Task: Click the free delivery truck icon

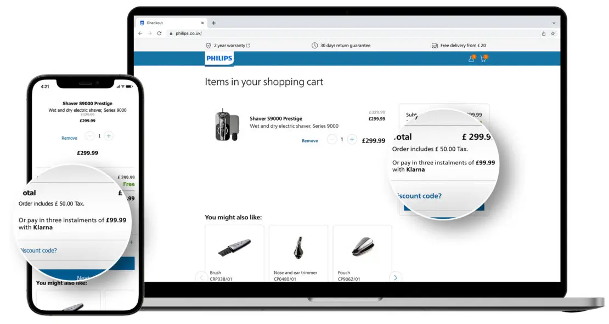Action: coord(435,46)
